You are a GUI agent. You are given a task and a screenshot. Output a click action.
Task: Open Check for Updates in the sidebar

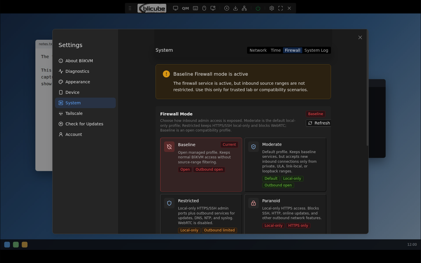(85, 124)
